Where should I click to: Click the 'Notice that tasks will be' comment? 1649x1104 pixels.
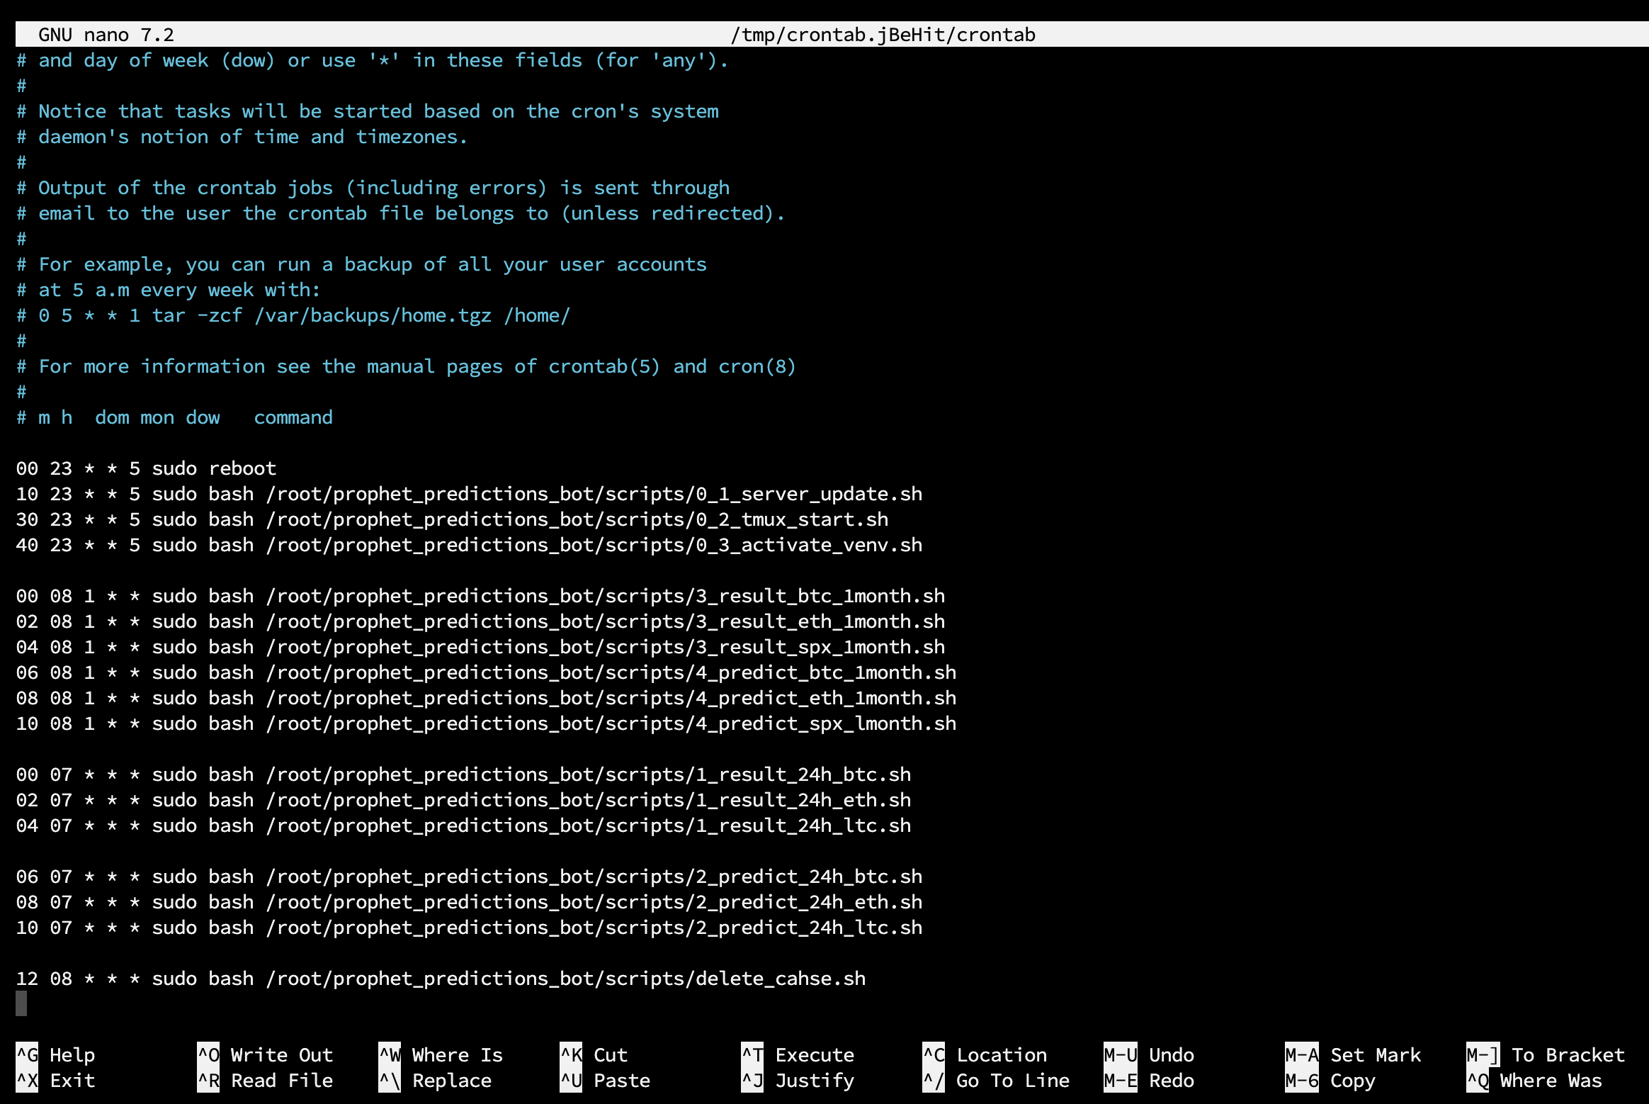click(x=367, y=111)
